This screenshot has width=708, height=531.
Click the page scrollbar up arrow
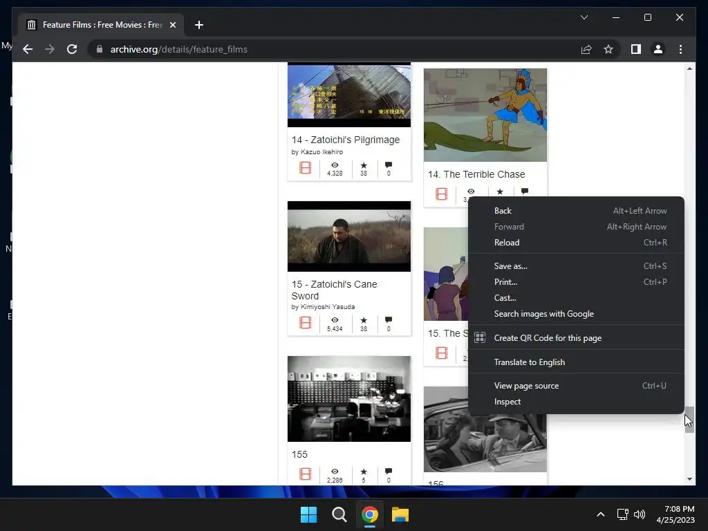click(689, 68)
